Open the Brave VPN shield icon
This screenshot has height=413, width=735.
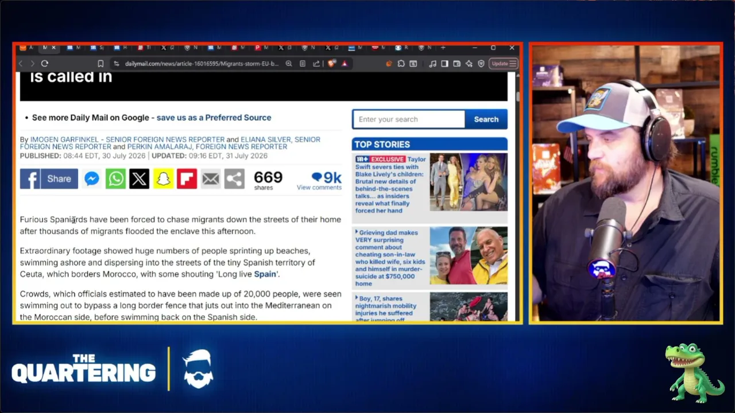click(x=481, y=64)
